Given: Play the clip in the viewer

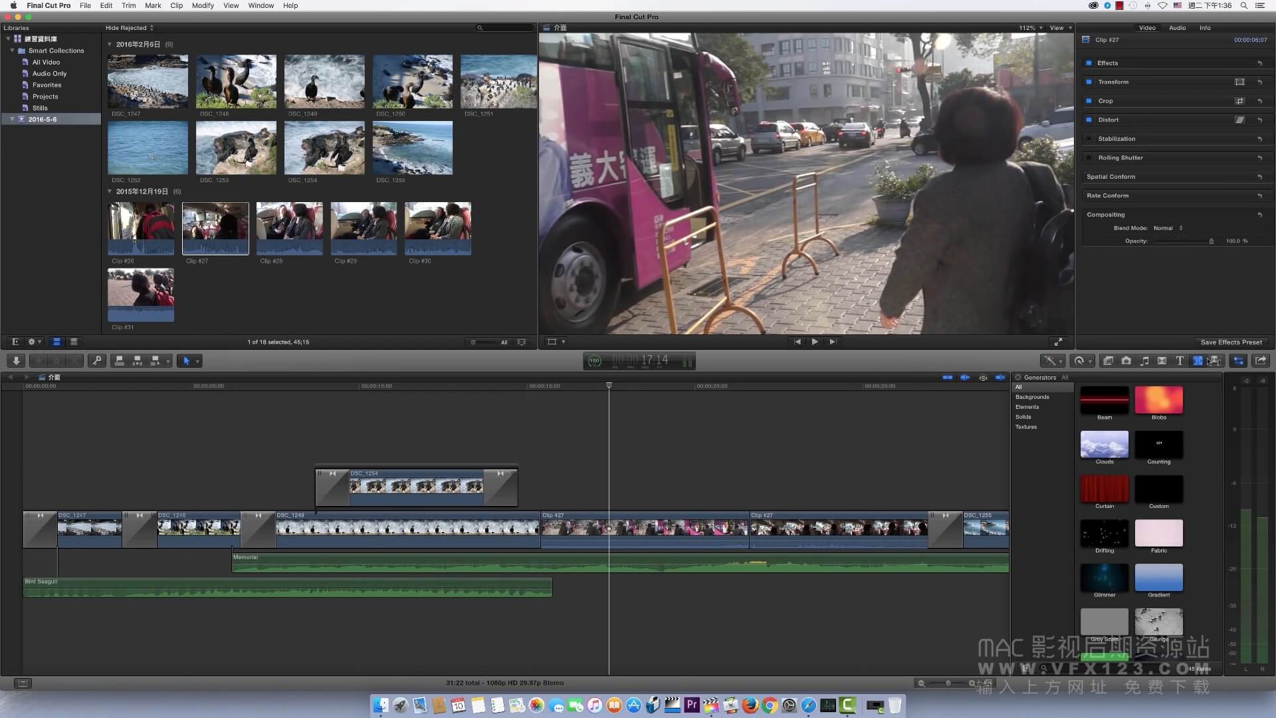Looking at the screenshot, I should click(x=815, y=342).
